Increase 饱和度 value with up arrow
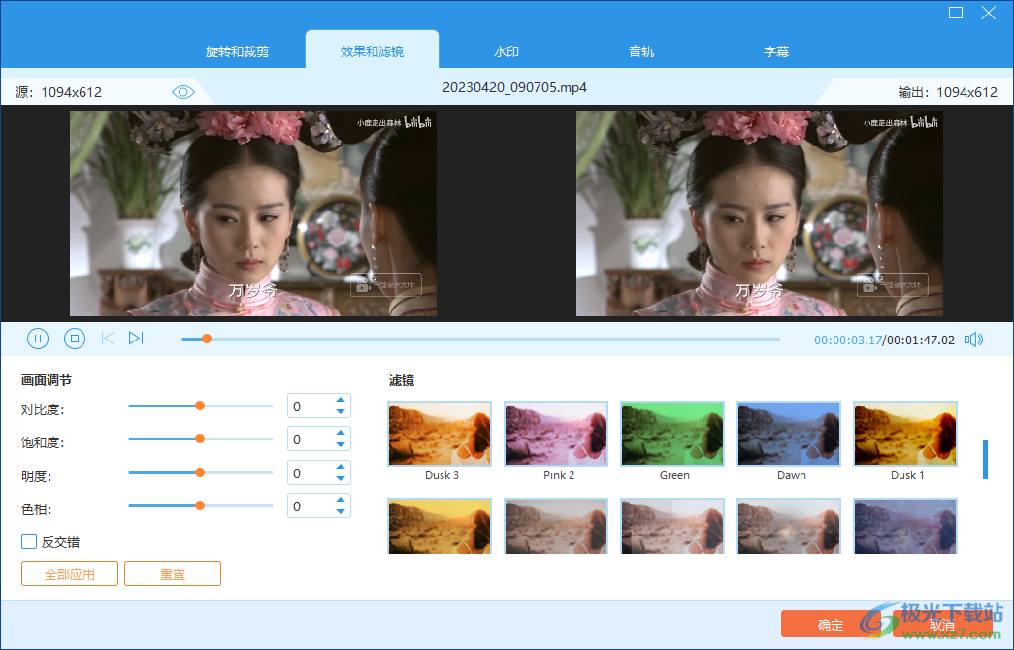1014x650 pixels. (x=341, y=434)
